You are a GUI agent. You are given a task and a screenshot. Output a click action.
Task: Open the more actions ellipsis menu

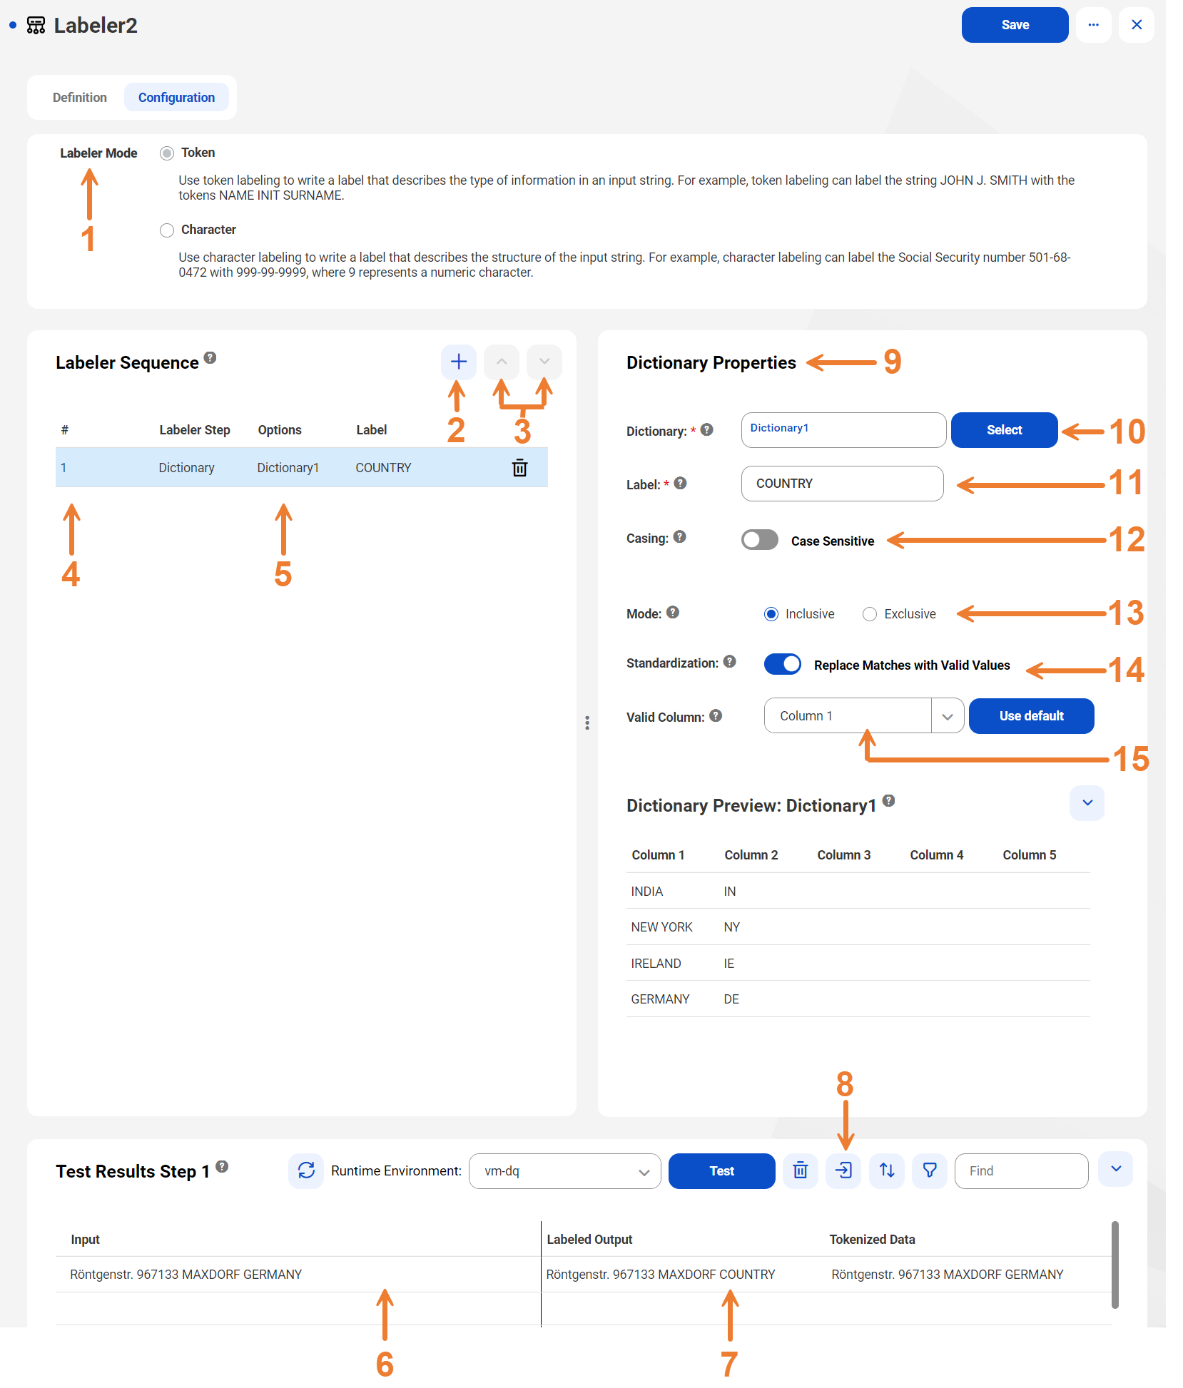click(x=1093, y=25)
